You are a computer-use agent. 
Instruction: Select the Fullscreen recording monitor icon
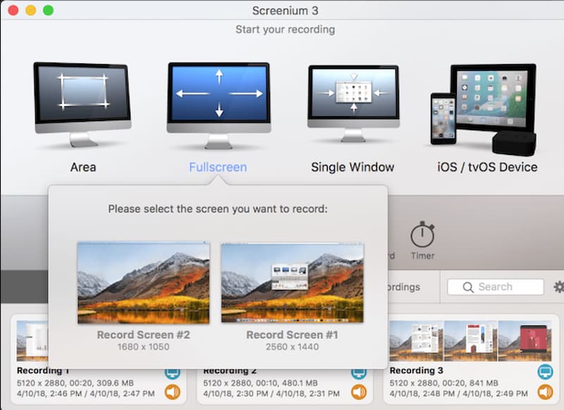coord(219,105)
